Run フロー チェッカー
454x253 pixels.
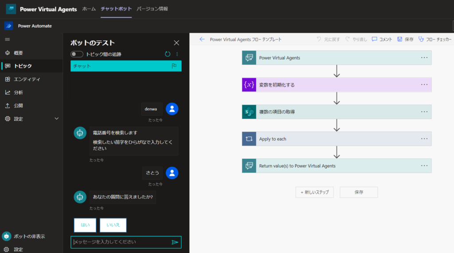435,40
